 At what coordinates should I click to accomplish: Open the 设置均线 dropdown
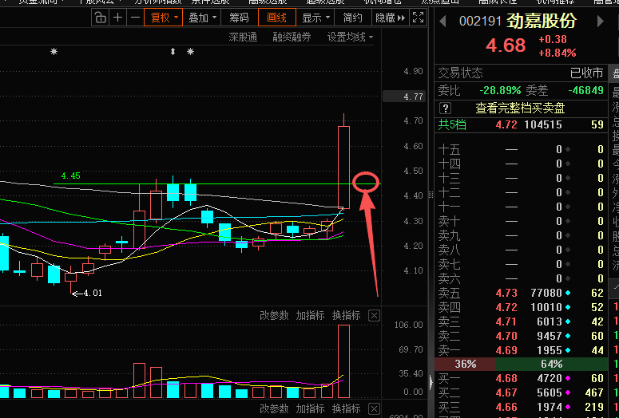coord(350,37)
